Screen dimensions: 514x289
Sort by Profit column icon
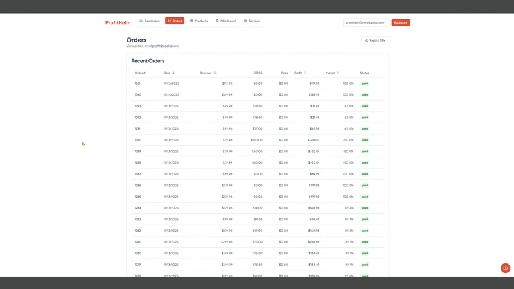coord(305,73)
